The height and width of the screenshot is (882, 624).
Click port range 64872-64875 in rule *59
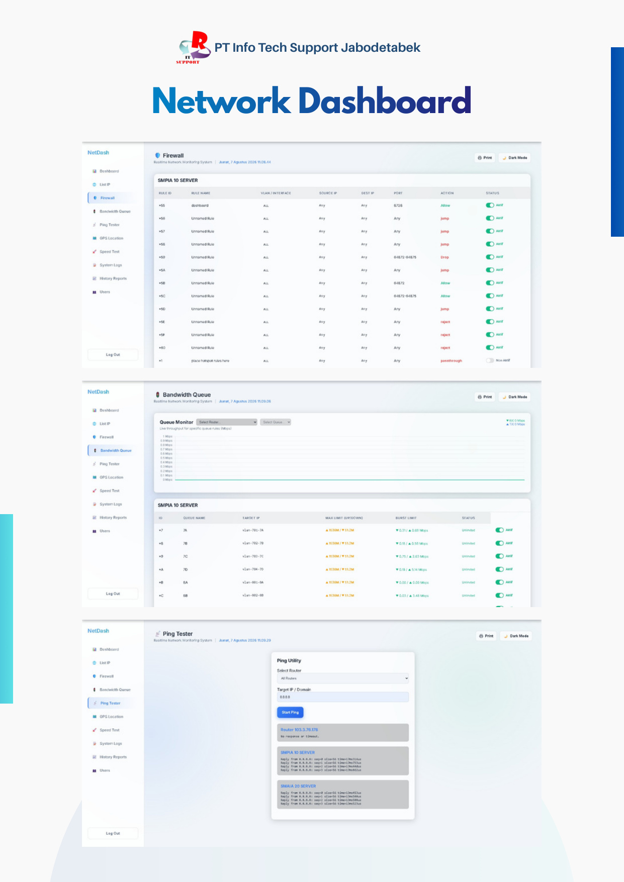pyautogui.click(x=405, y=257)
